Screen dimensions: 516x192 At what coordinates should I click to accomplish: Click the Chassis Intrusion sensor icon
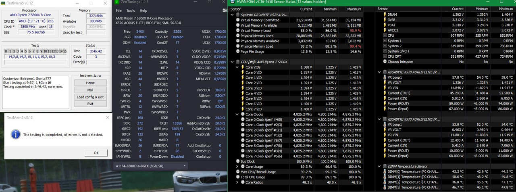coord(385,62)
